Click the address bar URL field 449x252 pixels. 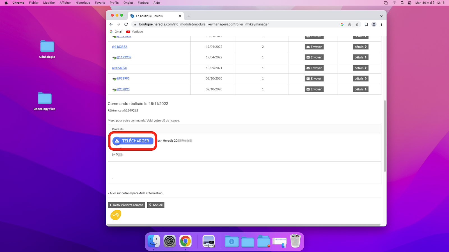204,24
